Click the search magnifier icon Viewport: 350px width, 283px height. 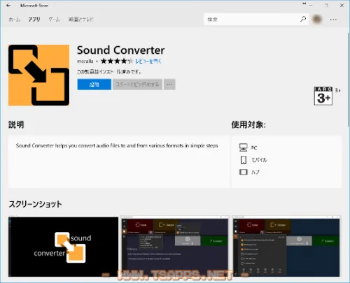pyautogui.click(x=303, y=20)
